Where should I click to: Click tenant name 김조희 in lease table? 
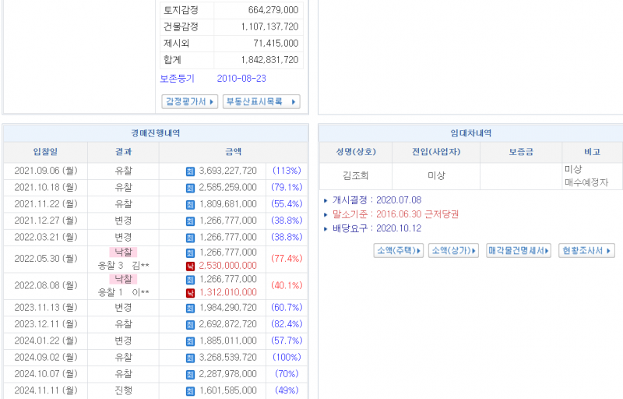click(355, 176)
